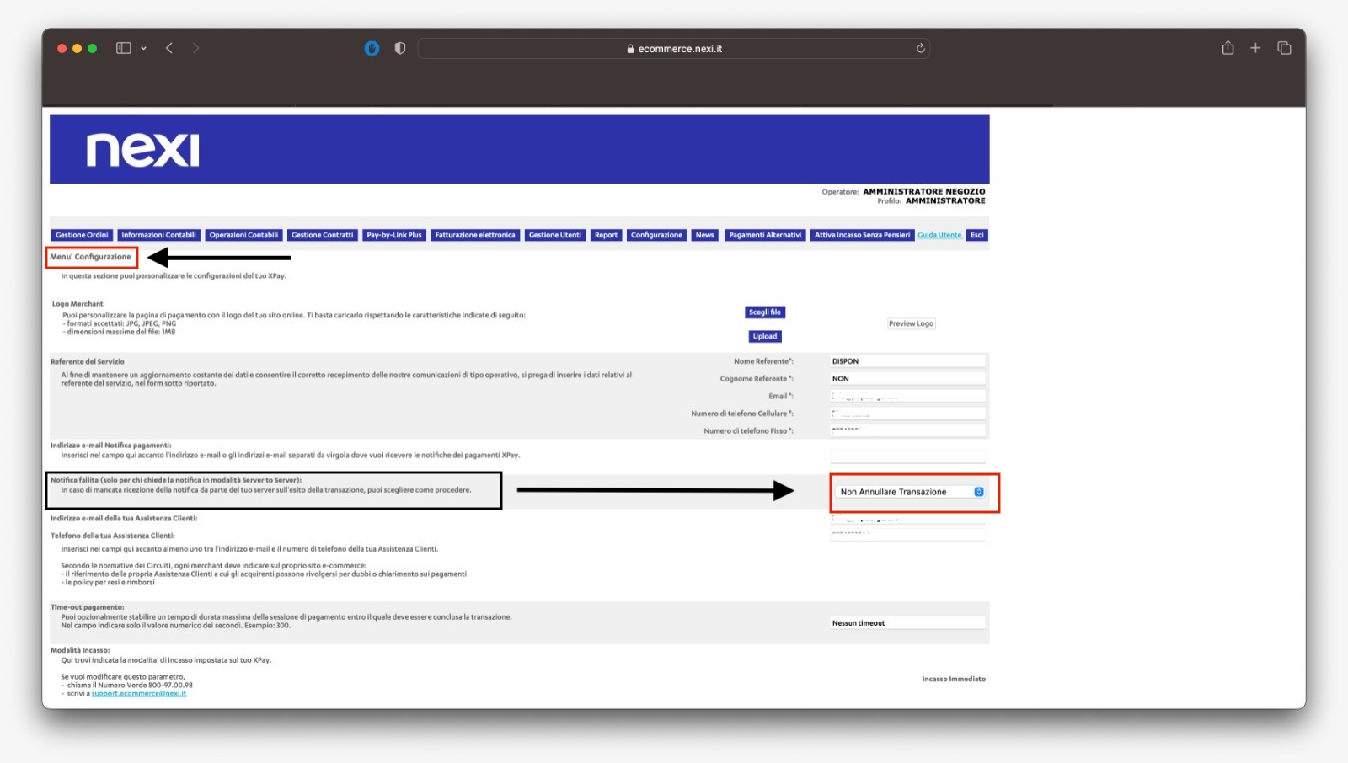Open the News menu
Image resolution: width=1348 pixels, height=763 pixels.
click(705, 235)
